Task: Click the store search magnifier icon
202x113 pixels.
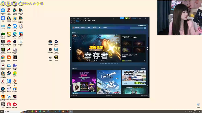Action: pos(145,28)
